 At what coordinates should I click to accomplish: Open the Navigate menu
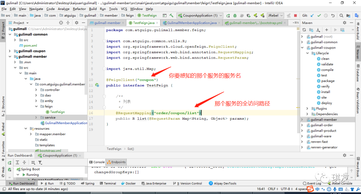coord(36,9)
